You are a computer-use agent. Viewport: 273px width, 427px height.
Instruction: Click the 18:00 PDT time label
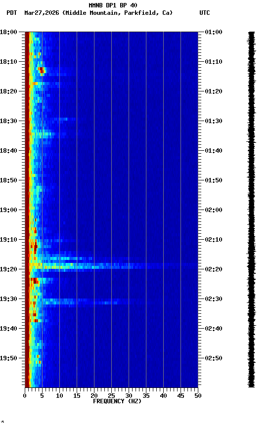point(8,32)
